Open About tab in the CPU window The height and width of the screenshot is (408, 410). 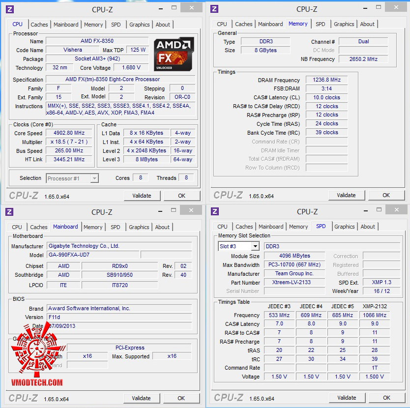163,25
